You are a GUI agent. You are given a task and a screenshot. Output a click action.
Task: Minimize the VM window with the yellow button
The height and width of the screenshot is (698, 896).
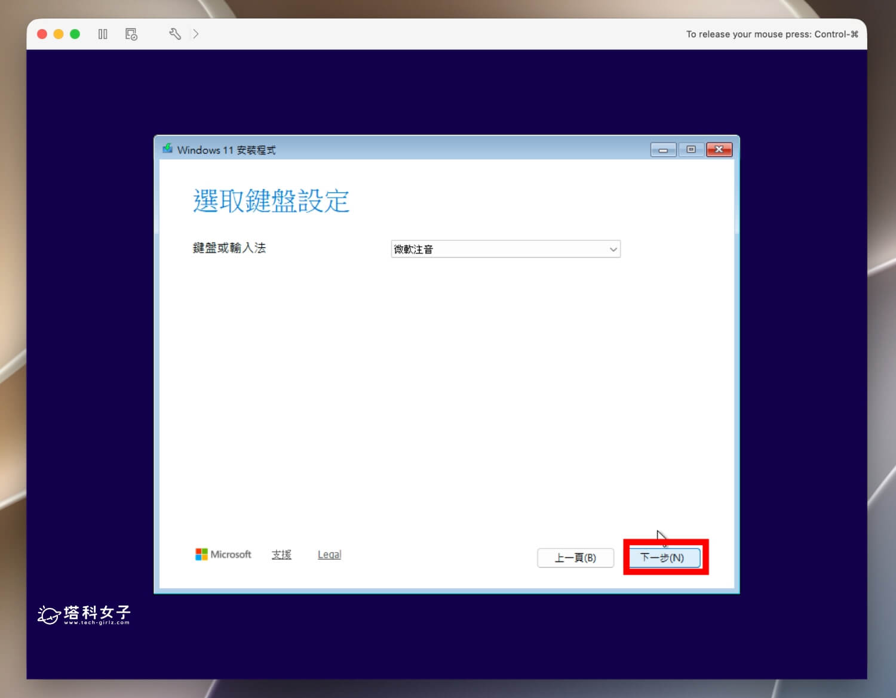pyautogui.click(x=59, y=34)
